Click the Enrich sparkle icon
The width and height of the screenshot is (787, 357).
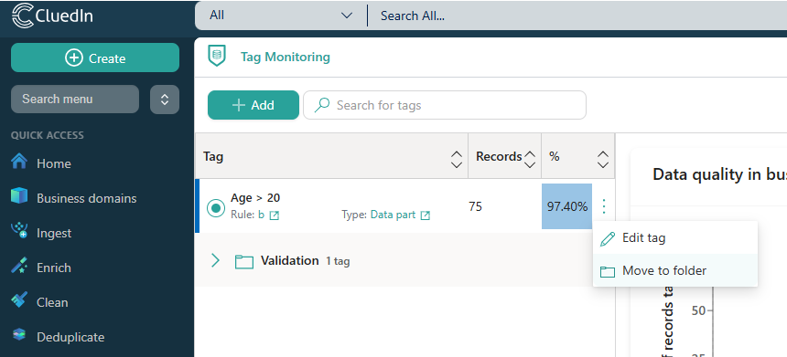19,267
